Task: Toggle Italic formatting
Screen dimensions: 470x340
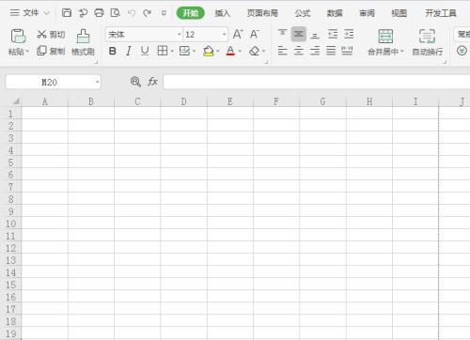Action: click(129, 51)
